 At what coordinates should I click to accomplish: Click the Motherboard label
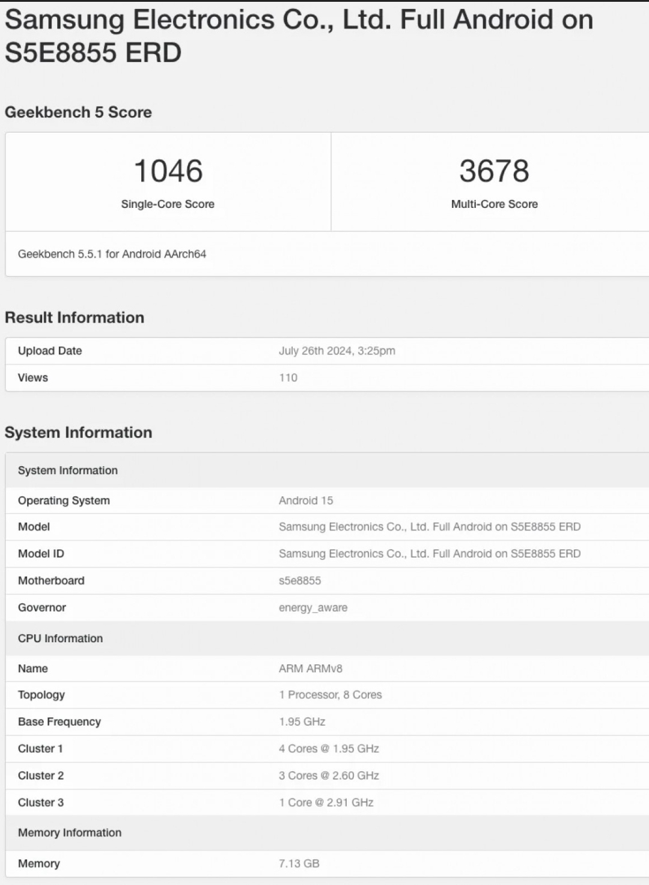point(51,581)
